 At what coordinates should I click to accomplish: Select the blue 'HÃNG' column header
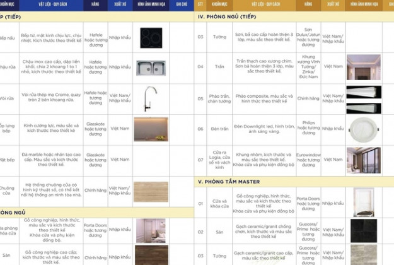[95, 5]
